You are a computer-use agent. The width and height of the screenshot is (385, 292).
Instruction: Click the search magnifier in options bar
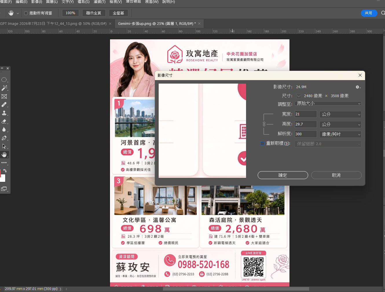point(383,13)
